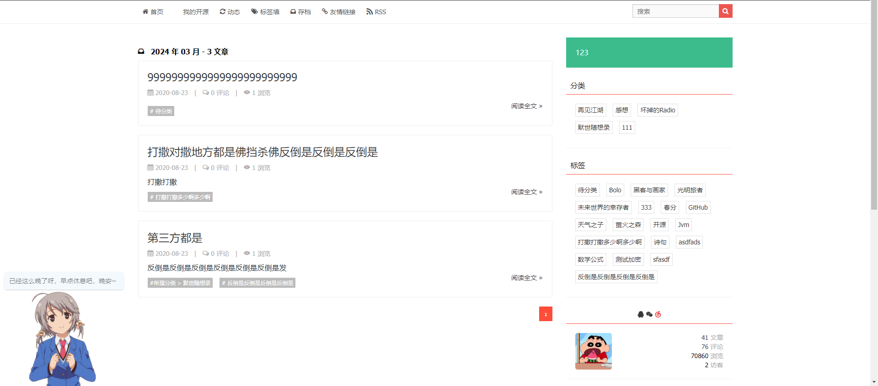Click 阅读全文 for the 打撒对撒 article
Viewport: 878px width, 386px height.
click(527, 192)
